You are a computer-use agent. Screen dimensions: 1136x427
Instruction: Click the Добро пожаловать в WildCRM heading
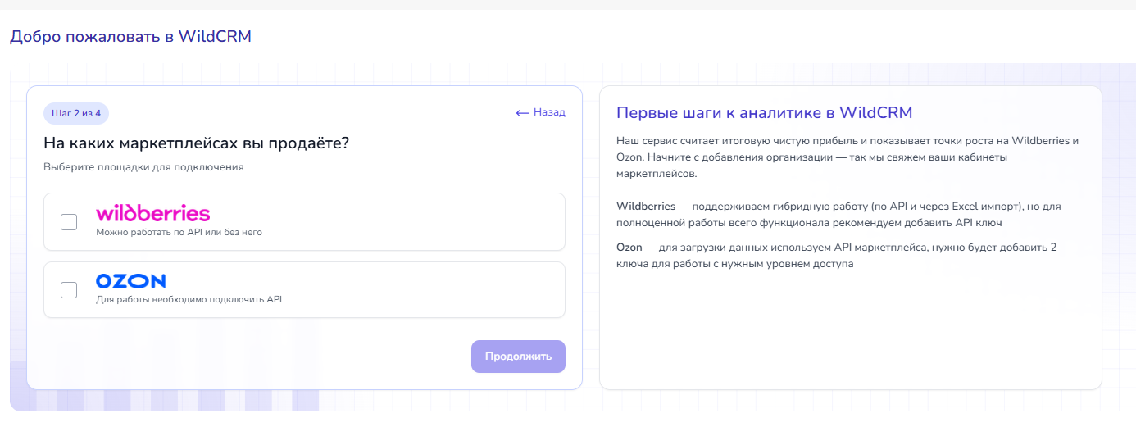coord(130,36)
